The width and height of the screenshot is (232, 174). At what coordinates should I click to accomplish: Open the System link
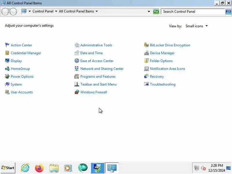pos(16,84)
